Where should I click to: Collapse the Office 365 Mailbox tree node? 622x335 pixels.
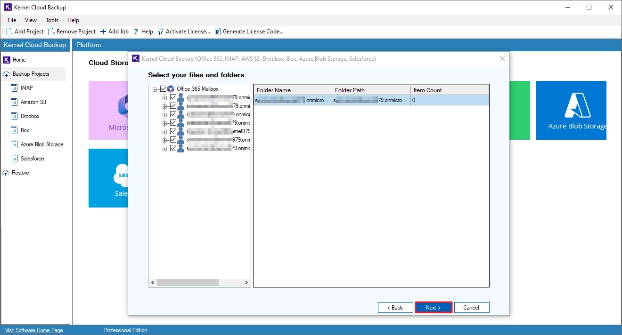pyautogui.click(x=155, y=89)
